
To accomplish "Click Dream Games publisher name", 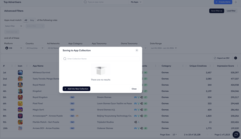I will 104,97.
